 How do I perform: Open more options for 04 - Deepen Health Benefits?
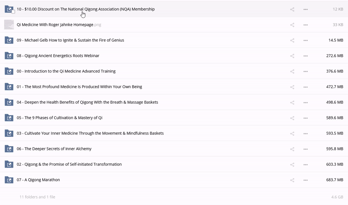[x=305, y=102]
